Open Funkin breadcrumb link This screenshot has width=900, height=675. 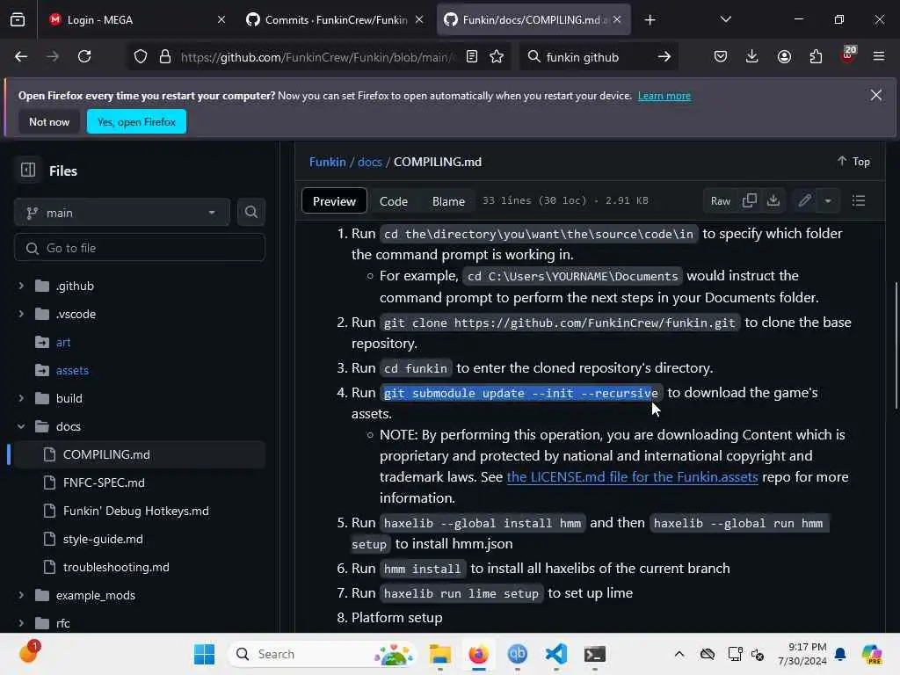click(328, 162)
